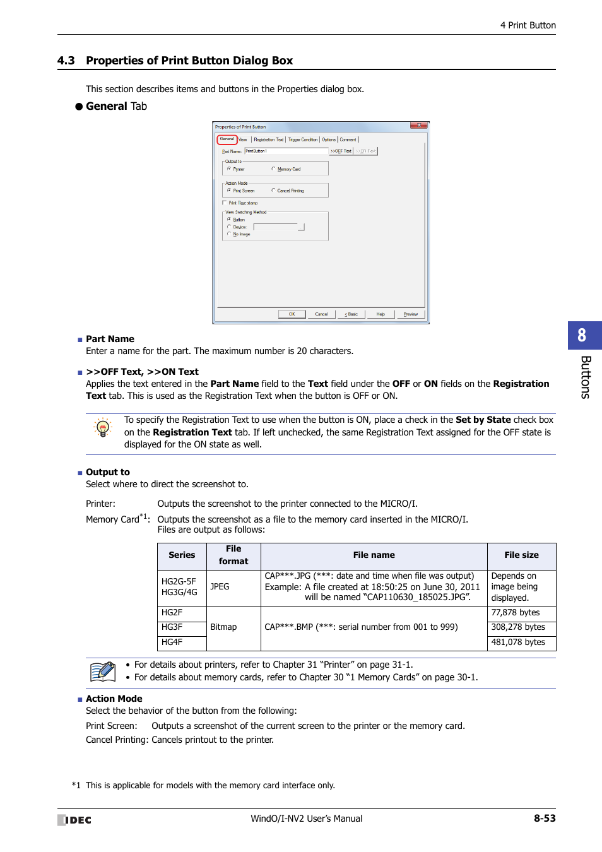This screenshot has height=852, width=602.
Task: Click the 'Output to' heading
Action: (108, 472)
